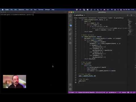Open Explorer in VS Code activity bar
Viewport: 136px width, 102px height.
70,16
